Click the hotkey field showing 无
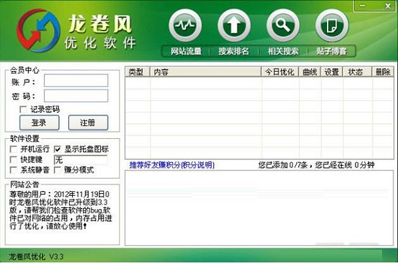The height and width of the screenshot is (263, 398). [x=81, y=160]
